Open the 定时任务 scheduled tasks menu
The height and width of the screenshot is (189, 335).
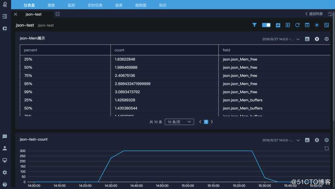coord(95,5)
